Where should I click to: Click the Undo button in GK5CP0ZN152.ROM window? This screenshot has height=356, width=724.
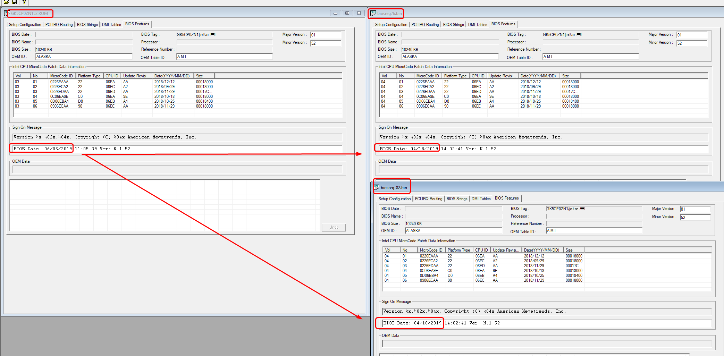[x=334, y=227]
